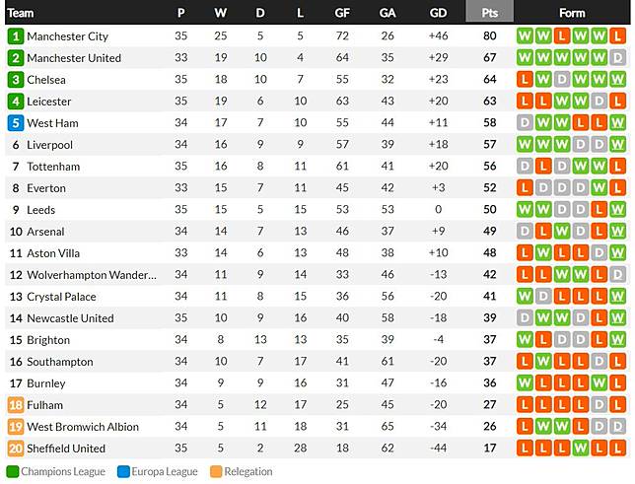Screen dimensions: 635x484
Task: Click the draw badge in Manchester United's form
Action: pos(617,58)
